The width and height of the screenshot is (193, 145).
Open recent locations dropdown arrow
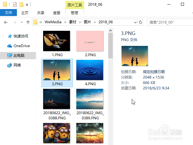(22, 22)
